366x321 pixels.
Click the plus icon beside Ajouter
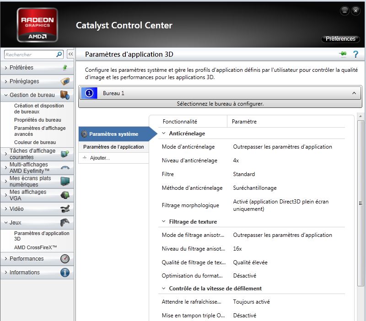pyautogui.click(x=85, y=158)
